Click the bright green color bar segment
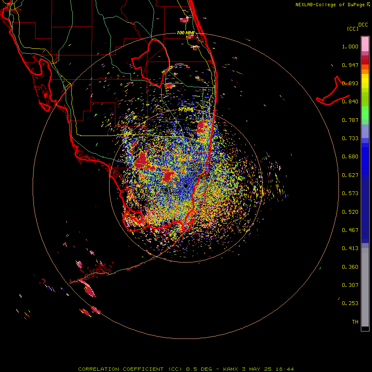 tap(365, 113)
